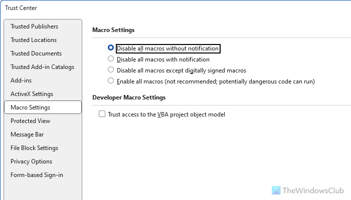Switch to the Trusted Documents section
Viewport: 351px width, 200px height.
36,53
